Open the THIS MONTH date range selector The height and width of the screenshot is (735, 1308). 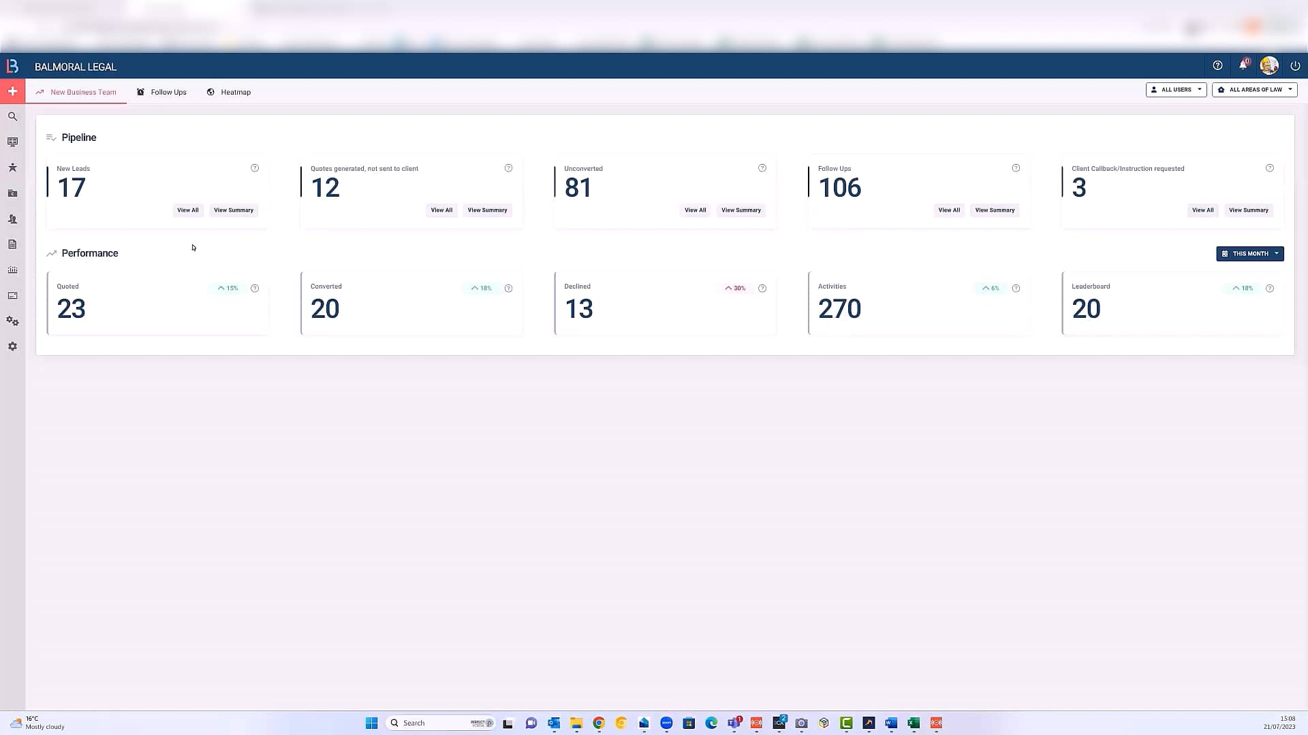pyautogui.click(x=1249, y=253)
